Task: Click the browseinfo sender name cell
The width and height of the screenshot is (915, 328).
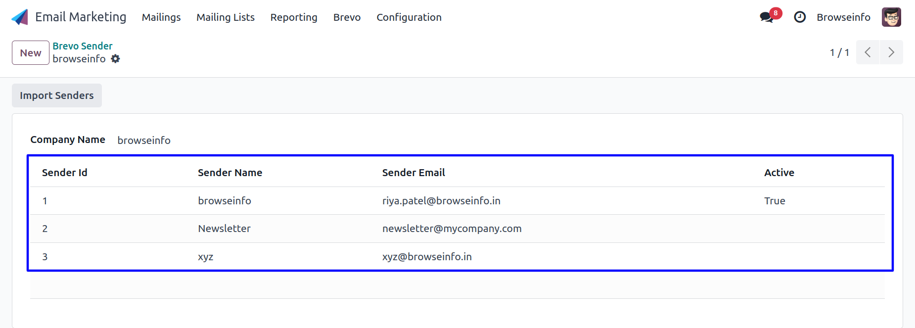Action: point(225,201)
